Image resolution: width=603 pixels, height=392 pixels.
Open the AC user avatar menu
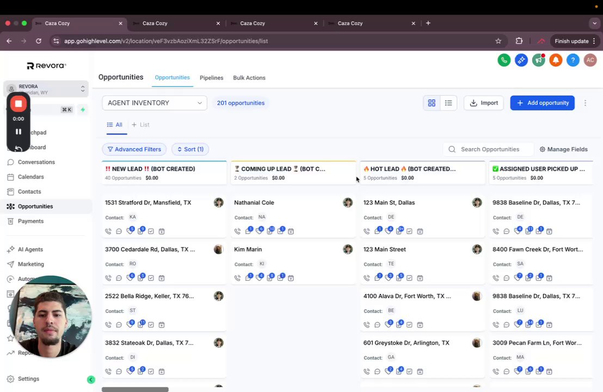pos(590,60)
